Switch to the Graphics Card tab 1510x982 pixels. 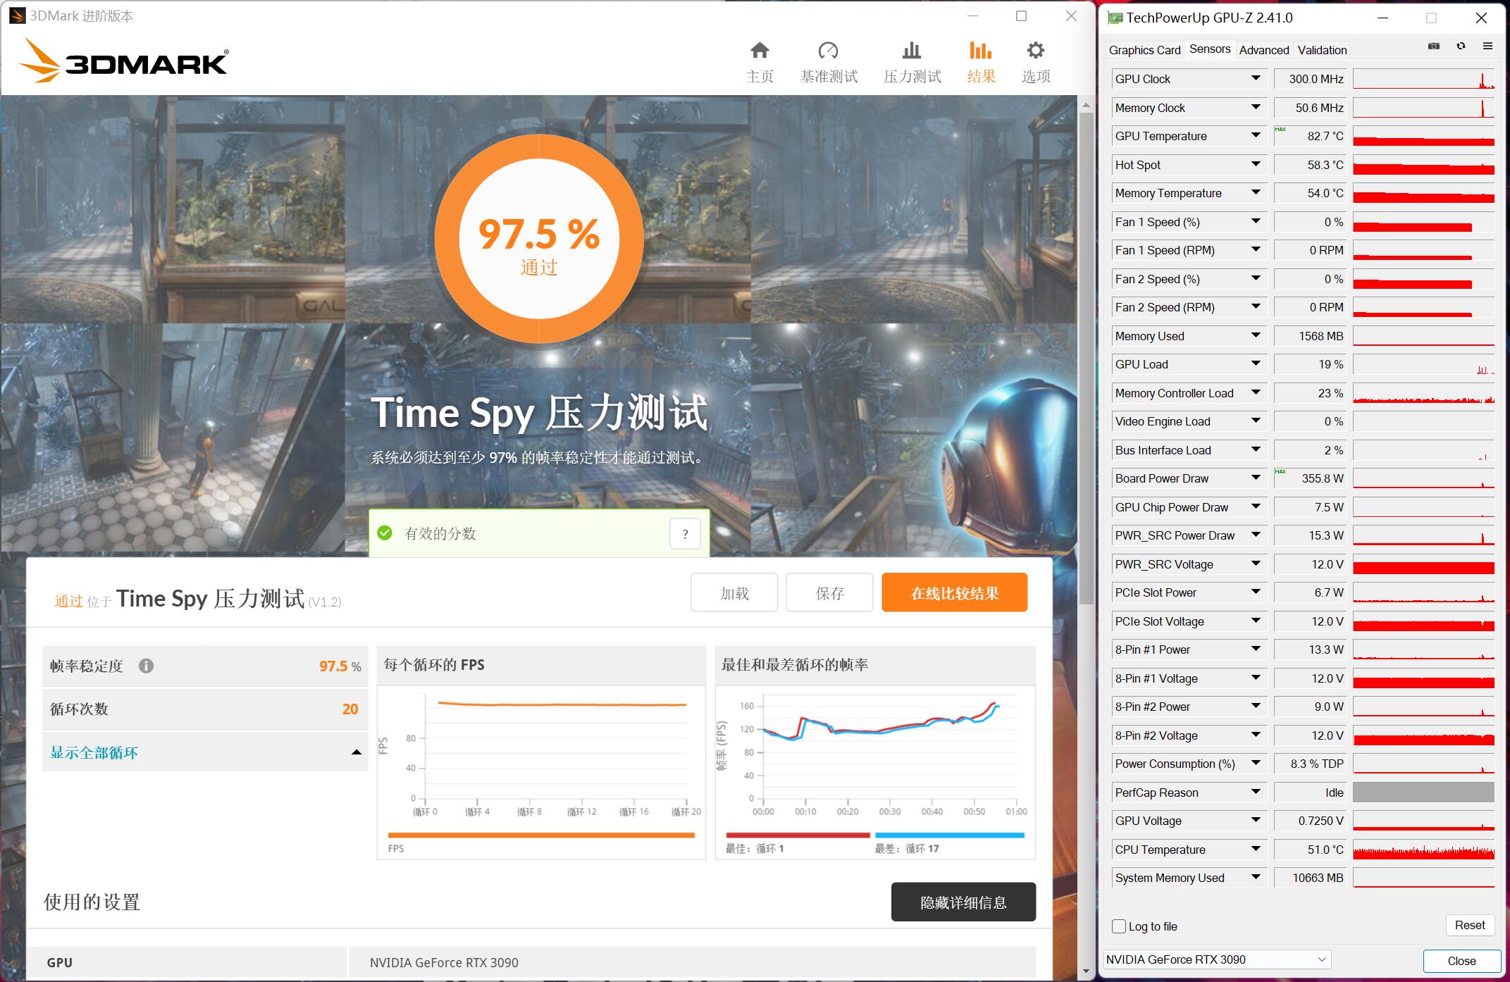1144,49
